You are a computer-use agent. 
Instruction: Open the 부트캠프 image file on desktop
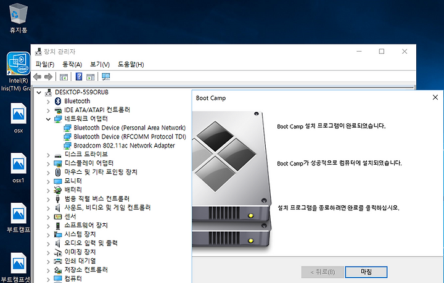[x=18, y=218]
